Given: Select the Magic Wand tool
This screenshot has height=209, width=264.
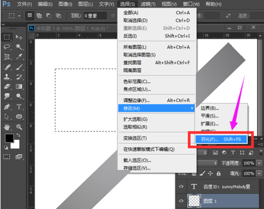Looking at the screenshot, I should click(x=19, y=47).
